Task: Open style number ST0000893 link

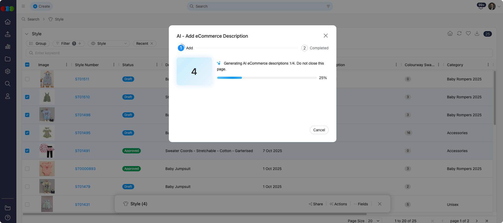Action: (x=85, y=169)
